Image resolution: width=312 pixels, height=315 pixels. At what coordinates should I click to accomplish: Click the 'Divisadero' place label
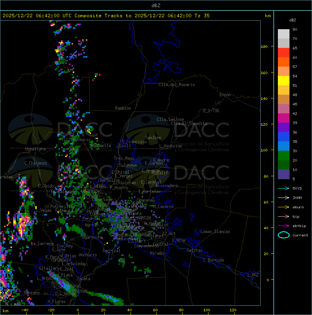click(166, 186)
